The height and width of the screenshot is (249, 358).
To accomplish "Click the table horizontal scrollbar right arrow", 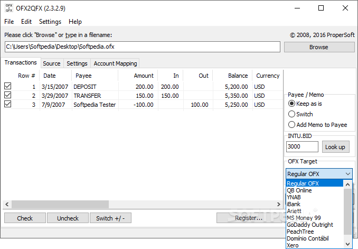I will [279, 204].
